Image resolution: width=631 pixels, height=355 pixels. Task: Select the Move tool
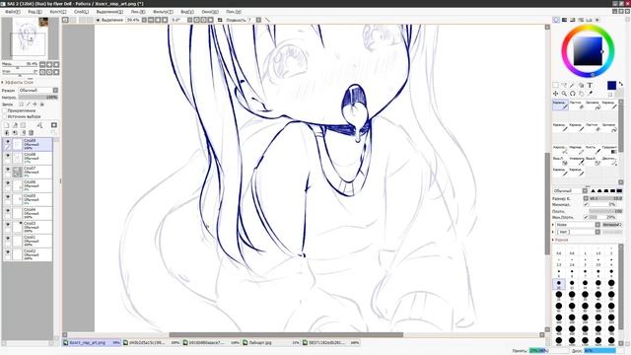point(556,94)
